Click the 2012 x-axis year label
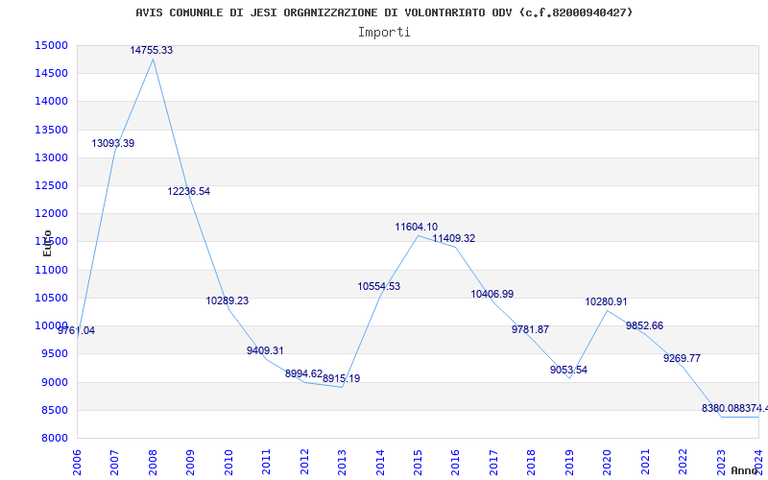768x480 pixels. [x=304, y=463]
